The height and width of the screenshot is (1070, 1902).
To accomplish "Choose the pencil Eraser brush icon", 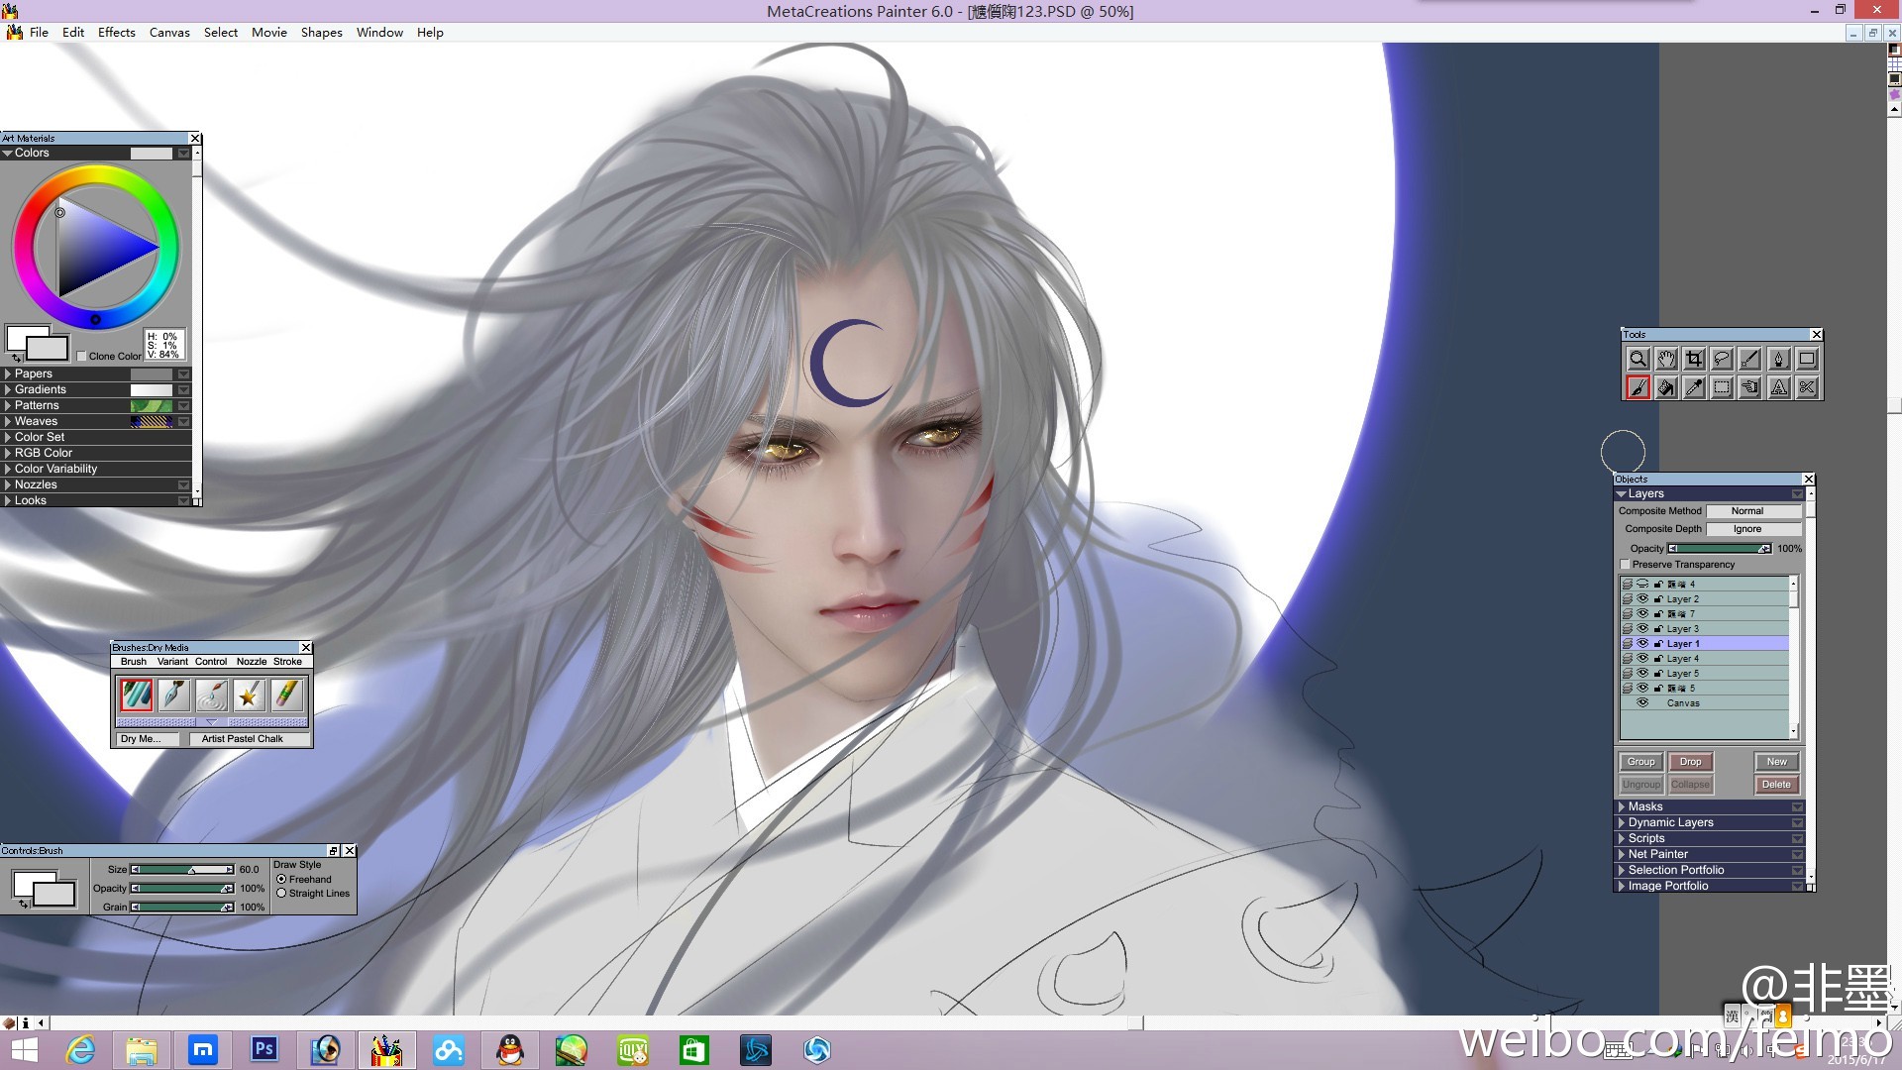I will tap(287, 695).
